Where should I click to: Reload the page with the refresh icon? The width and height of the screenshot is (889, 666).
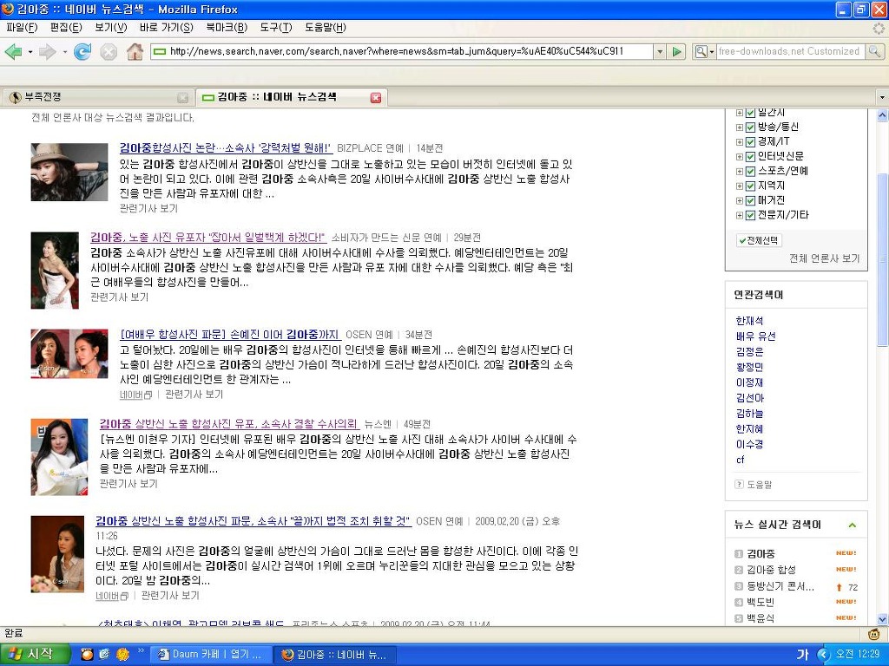pyautogui.click(x=82, y=51)
